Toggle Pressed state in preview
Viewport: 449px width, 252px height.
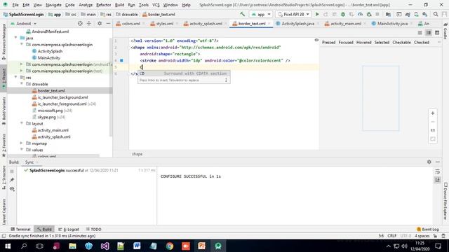[x=328, y=42]
